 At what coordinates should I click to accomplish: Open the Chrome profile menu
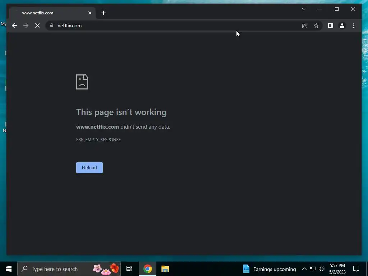(342, 26)
